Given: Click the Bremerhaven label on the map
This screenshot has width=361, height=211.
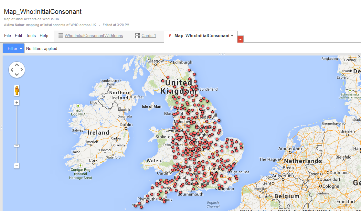Looking at the screenshot, I should point(332,124).
